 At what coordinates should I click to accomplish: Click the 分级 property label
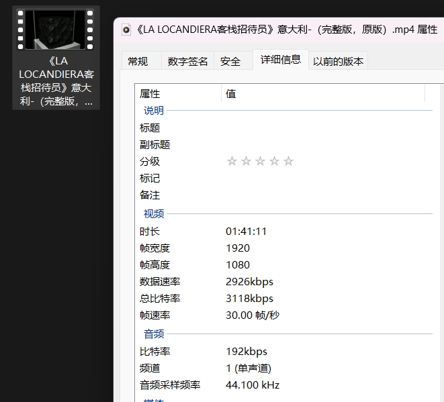pyautogui.click(x=150, y=161)
